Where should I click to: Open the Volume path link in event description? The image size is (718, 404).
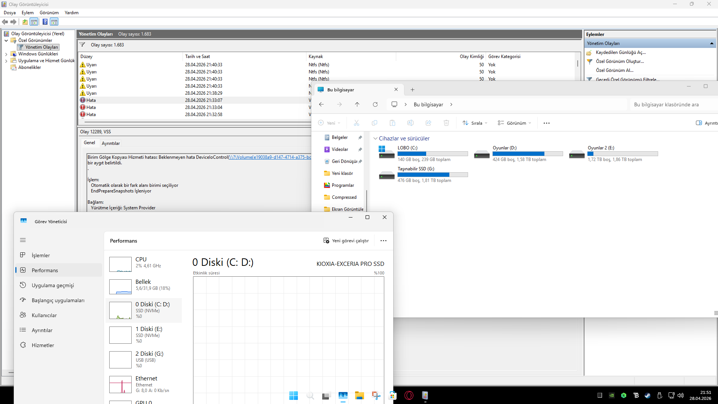[x=270, y=157]
